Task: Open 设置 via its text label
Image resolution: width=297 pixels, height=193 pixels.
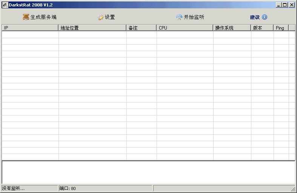Action: [x=110, y=17]
